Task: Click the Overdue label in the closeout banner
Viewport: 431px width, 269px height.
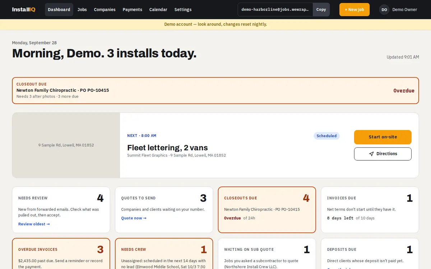Action: [404, 91]
